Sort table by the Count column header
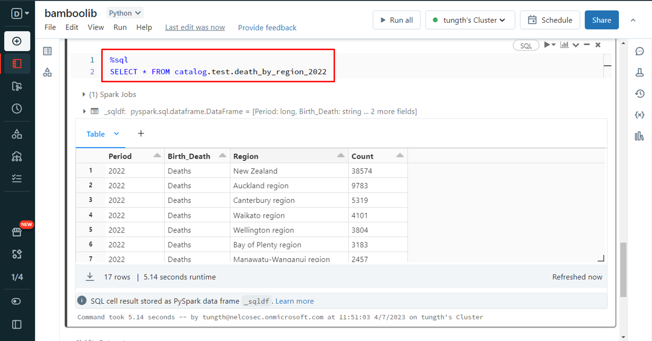This screenshot has height=341, width=652. coord(363,156)
